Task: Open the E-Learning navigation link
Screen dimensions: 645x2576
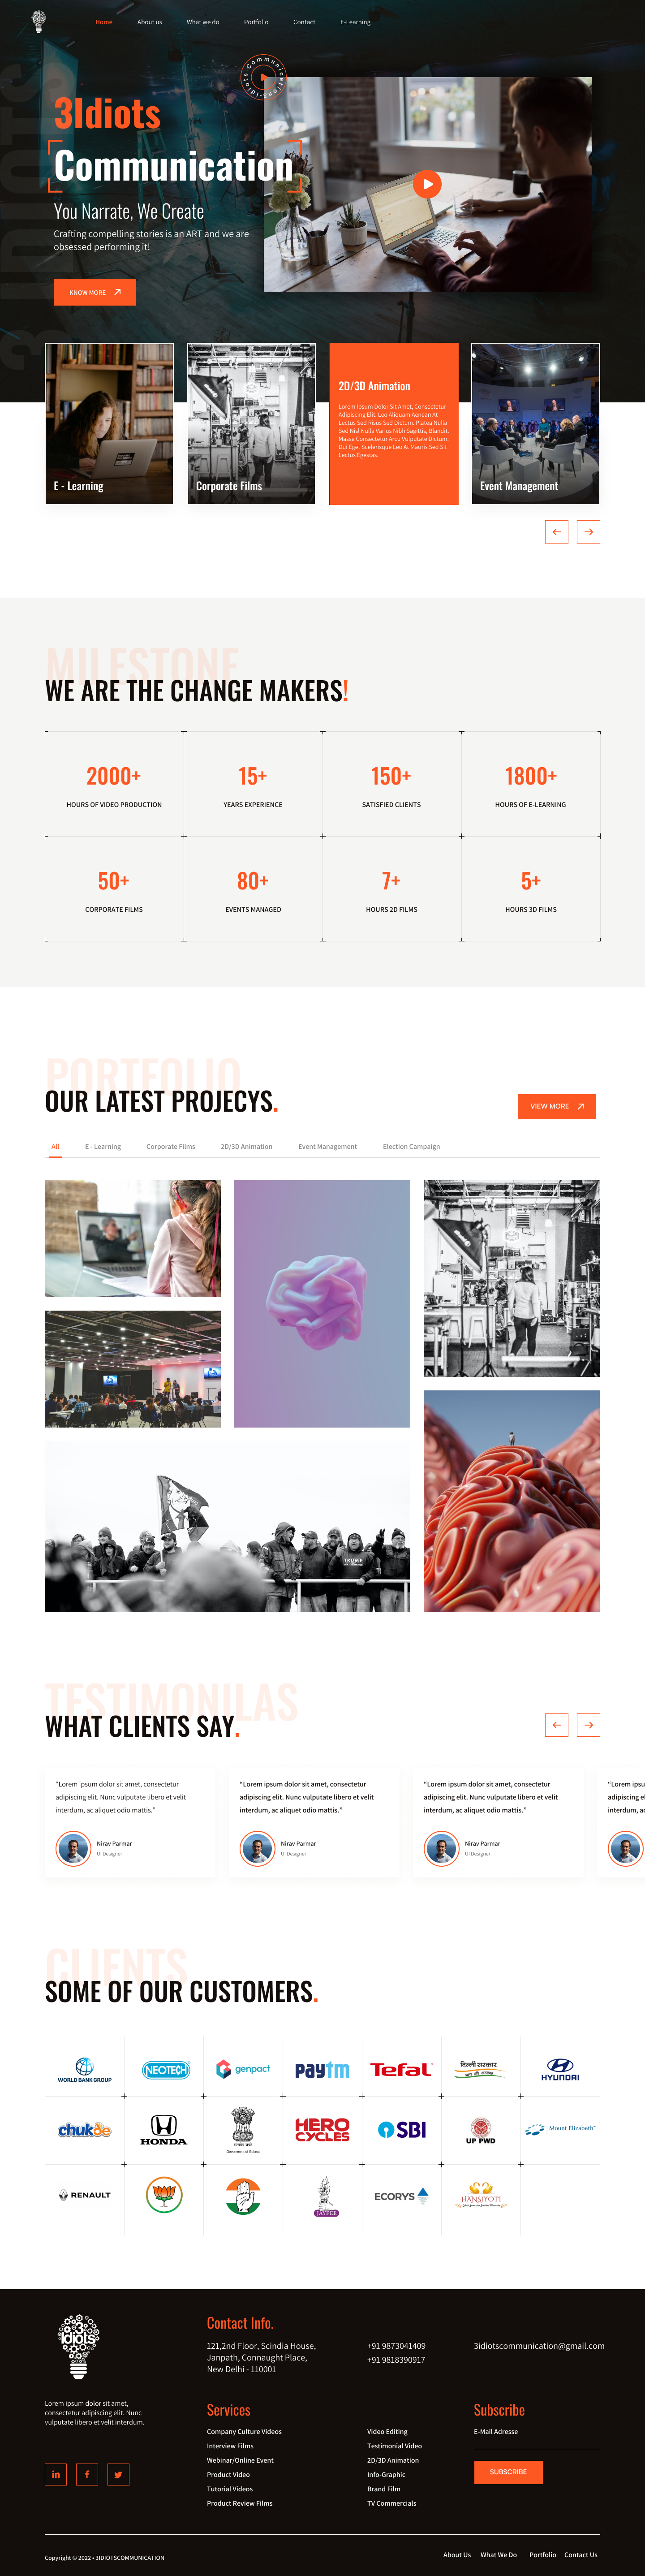Action: coord(355,22)
